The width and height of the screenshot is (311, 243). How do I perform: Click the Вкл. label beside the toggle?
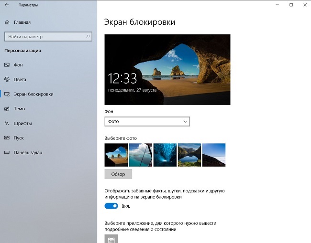point(126,206)
